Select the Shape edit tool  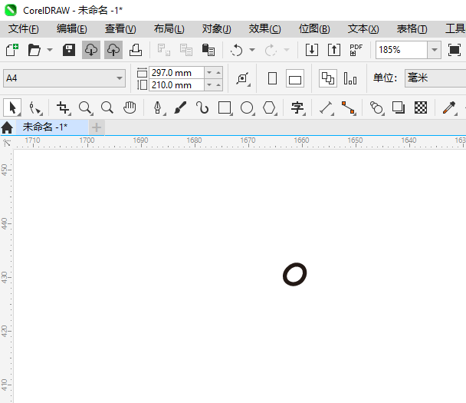[x=35, y=107]
